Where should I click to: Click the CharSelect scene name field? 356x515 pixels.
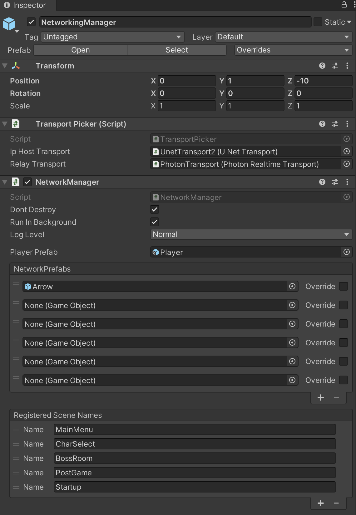(x=195, y=444)
